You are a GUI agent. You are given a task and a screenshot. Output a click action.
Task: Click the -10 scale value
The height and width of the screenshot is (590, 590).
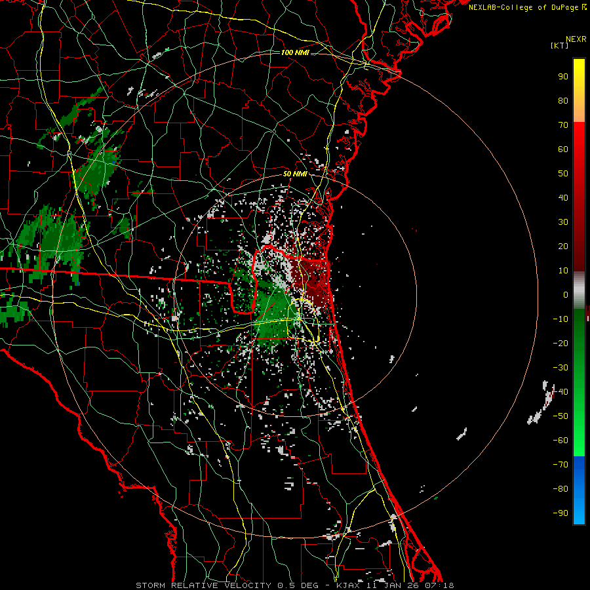click(x=560, y=319)
